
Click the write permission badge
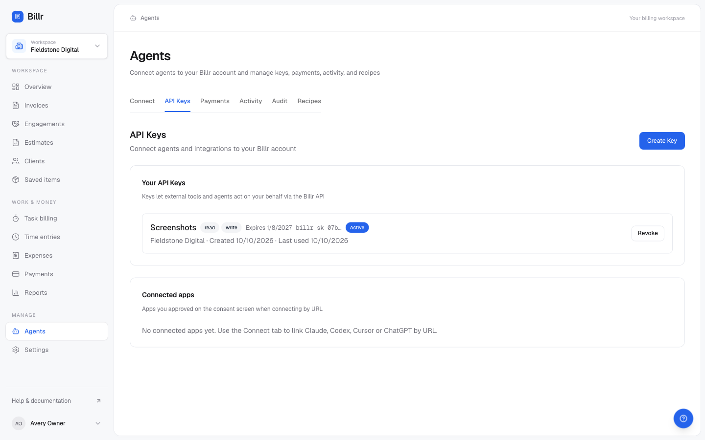(x=232, y=228)
